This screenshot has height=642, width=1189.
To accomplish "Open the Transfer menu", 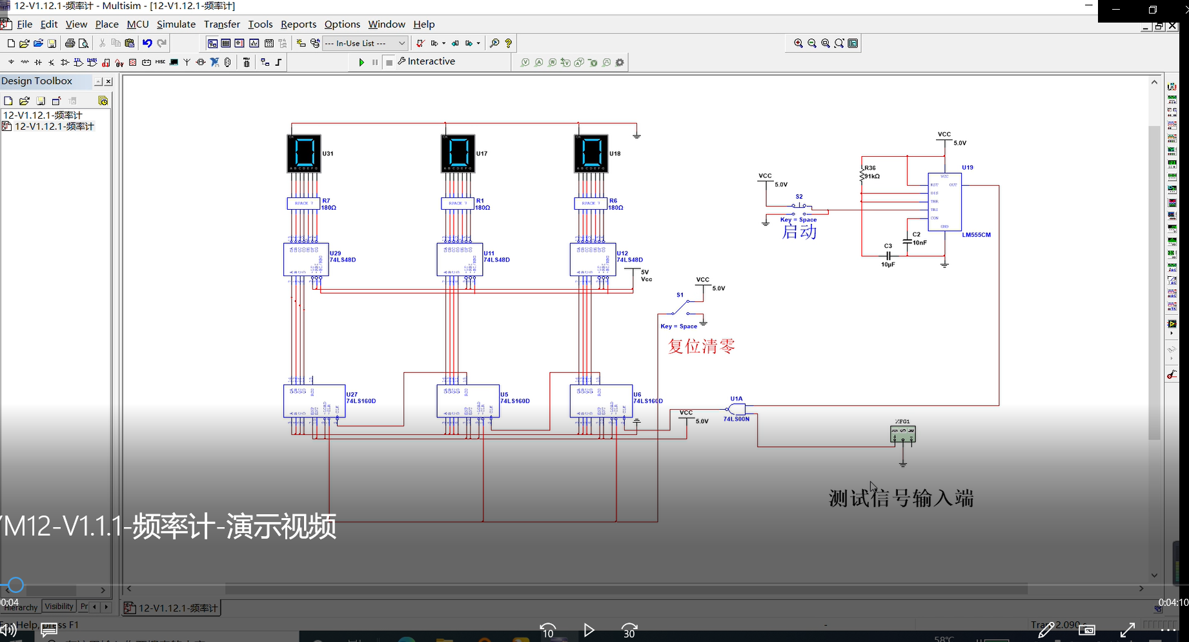I will (222, 25).
